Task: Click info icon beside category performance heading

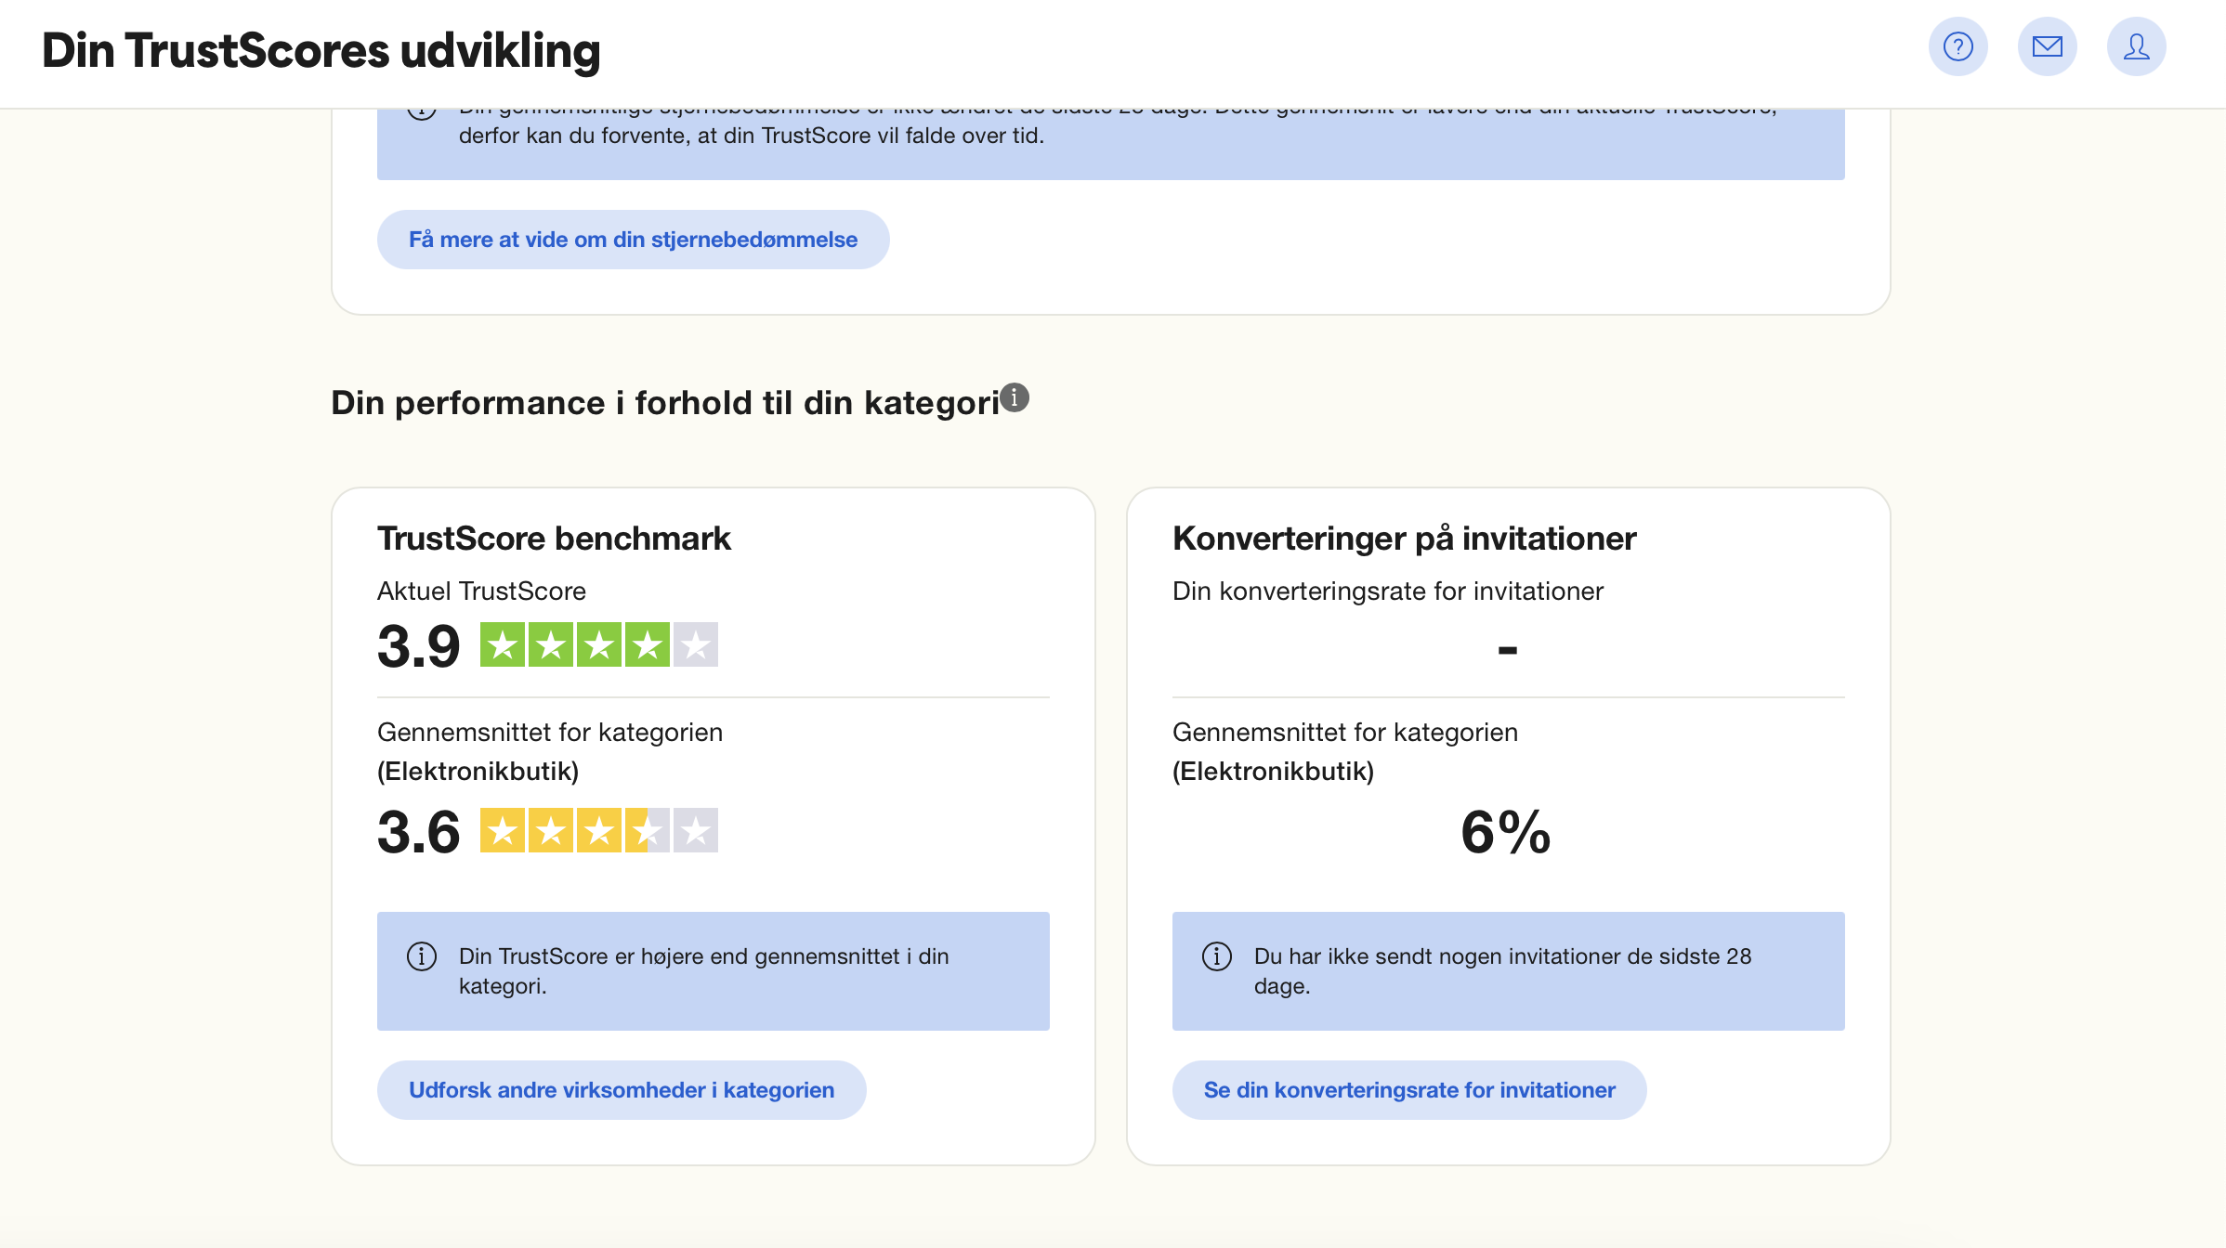Action: (x=1015, y=397)
